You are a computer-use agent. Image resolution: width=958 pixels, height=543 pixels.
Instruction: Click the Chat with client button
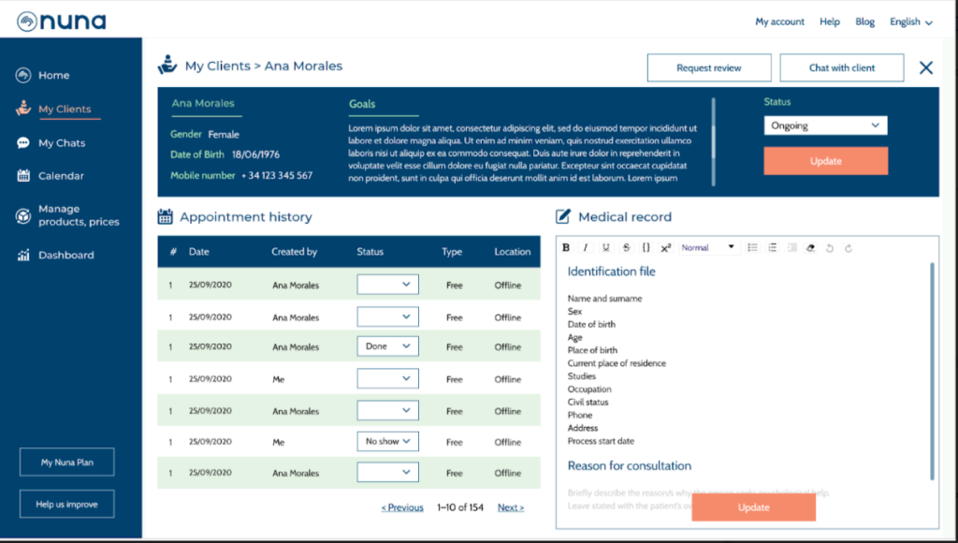tap(842, 68)
